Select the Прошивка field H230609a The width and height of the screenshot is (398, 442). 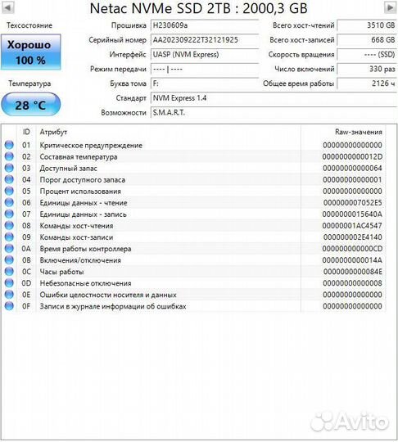(205, 25)
